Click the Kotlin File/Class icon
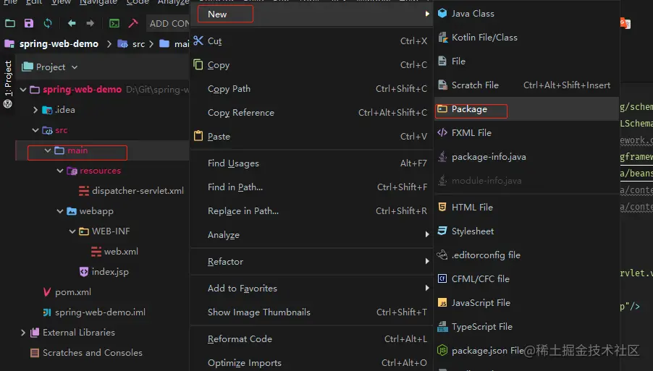Image resolution: width=653 pixels, height=371 pixels. [x=442, y=37]
